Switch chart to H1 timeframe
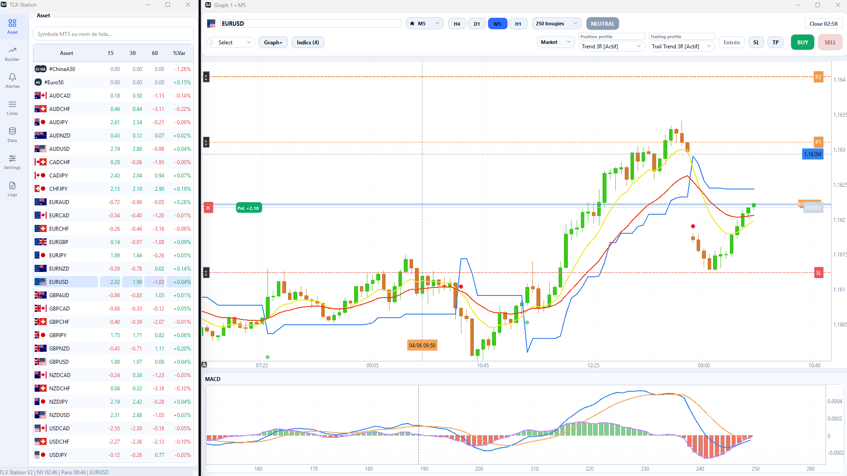 [518, 24]
